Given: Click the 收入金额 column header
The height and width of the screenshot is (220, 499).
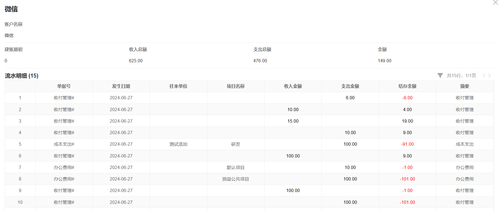Looking at the screenshot, I should coord(293,86).
